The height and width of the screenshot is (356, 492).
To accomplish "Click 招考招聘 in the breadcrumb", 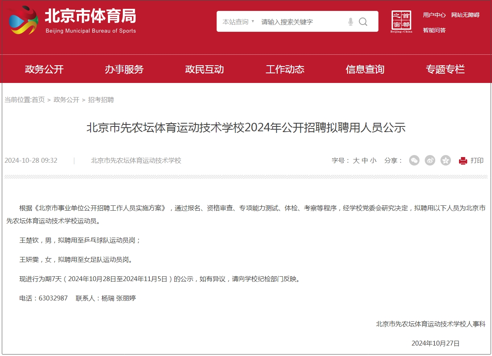I will [101, 99].
